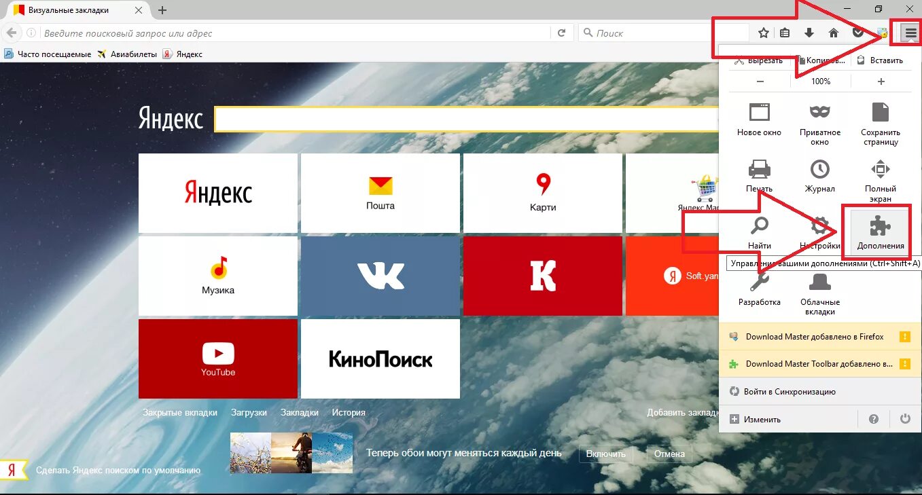The height and width of the screenshot is (495, 922).
Task: Zoom in with plus button
Action: point(881,81)
